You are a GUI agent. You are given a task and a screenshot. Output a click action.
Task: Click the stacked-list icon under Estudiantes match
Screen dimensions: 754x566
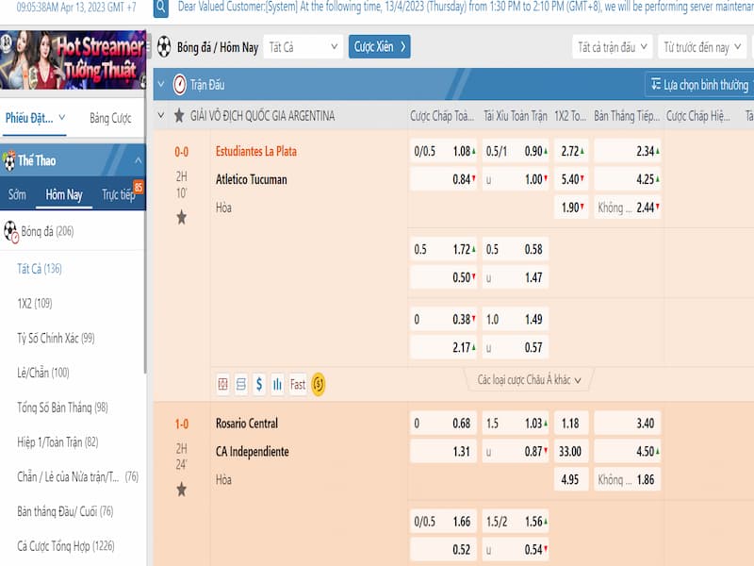click(x=241, y=384)
